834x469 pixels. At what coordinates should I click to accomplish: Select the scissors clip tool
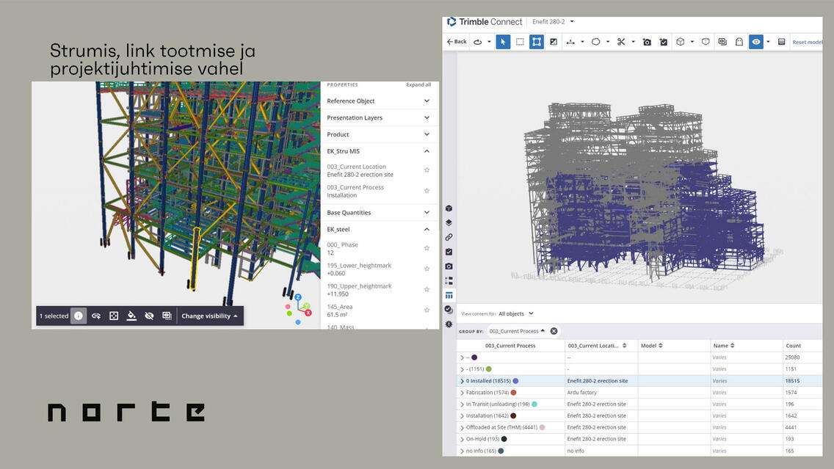[620, 42]
